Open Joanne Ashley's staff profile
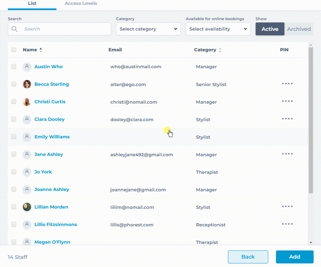This screenshot has width=321, height=267. click(x=52, y=189)
